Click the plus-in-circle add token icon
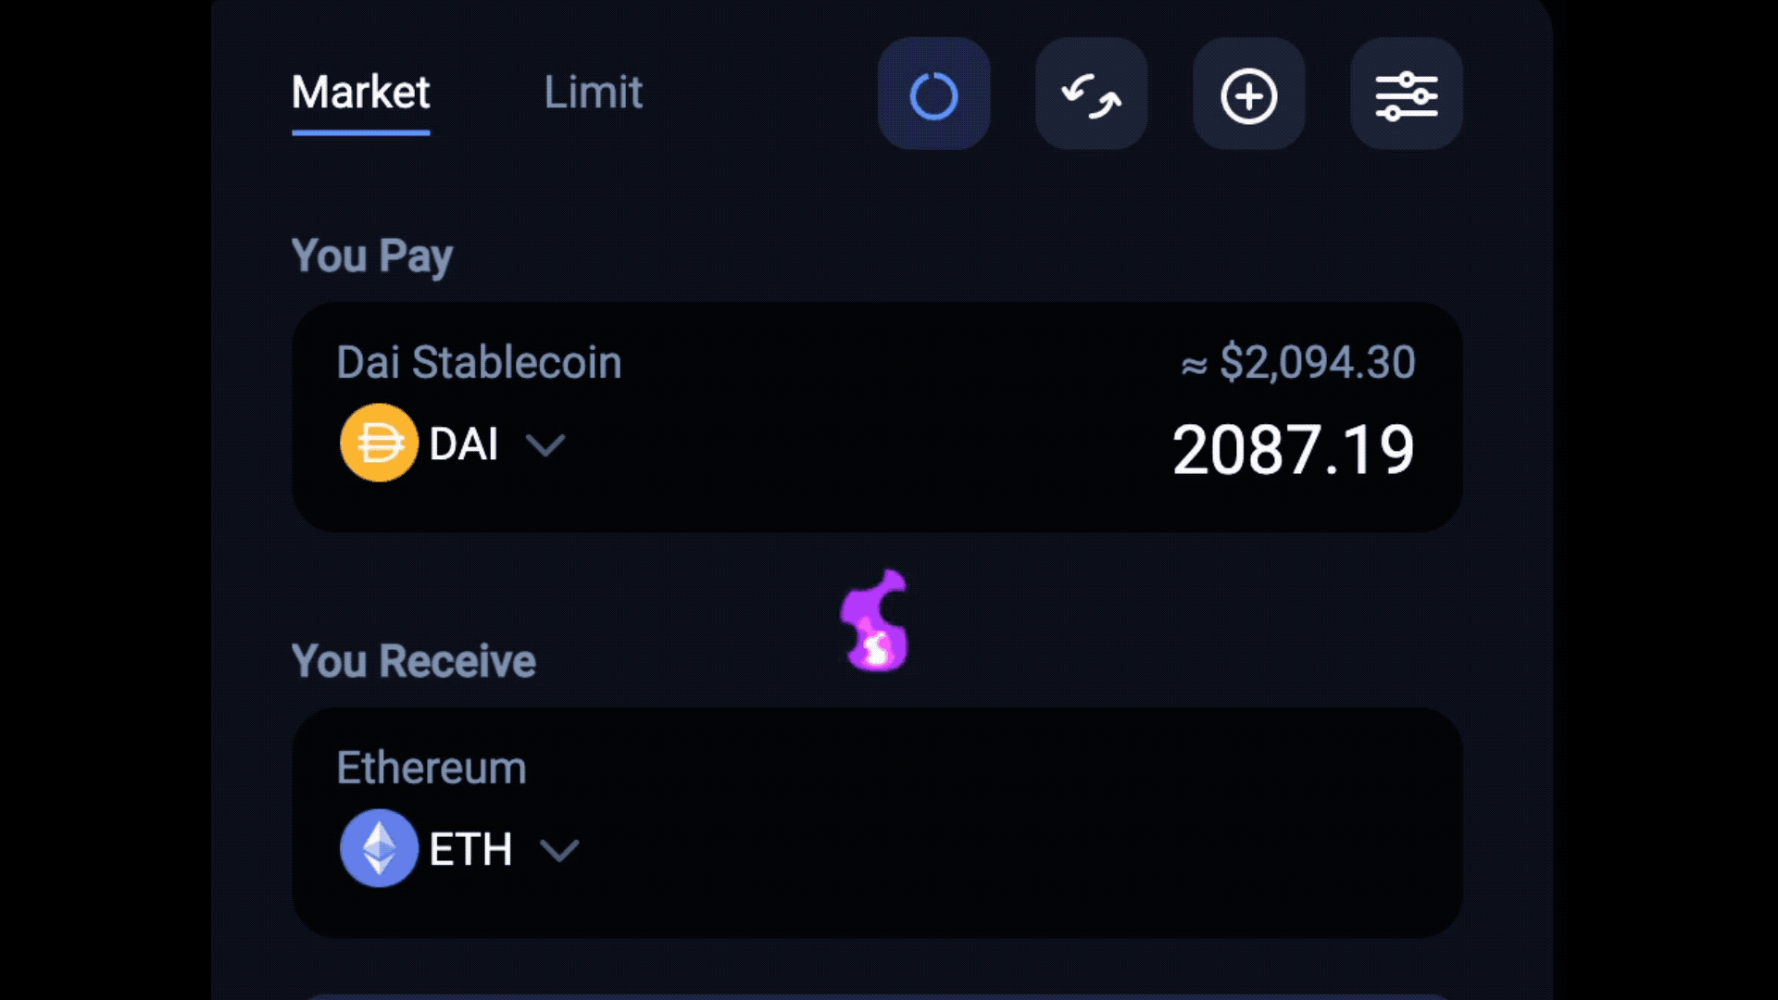This screenshot has width=1778, height=1000. click(1248, 94)
